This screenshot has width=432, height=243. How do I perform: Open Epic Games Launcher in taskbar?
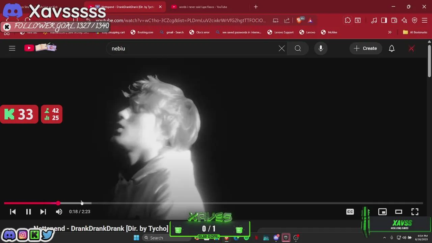point(286,238)
